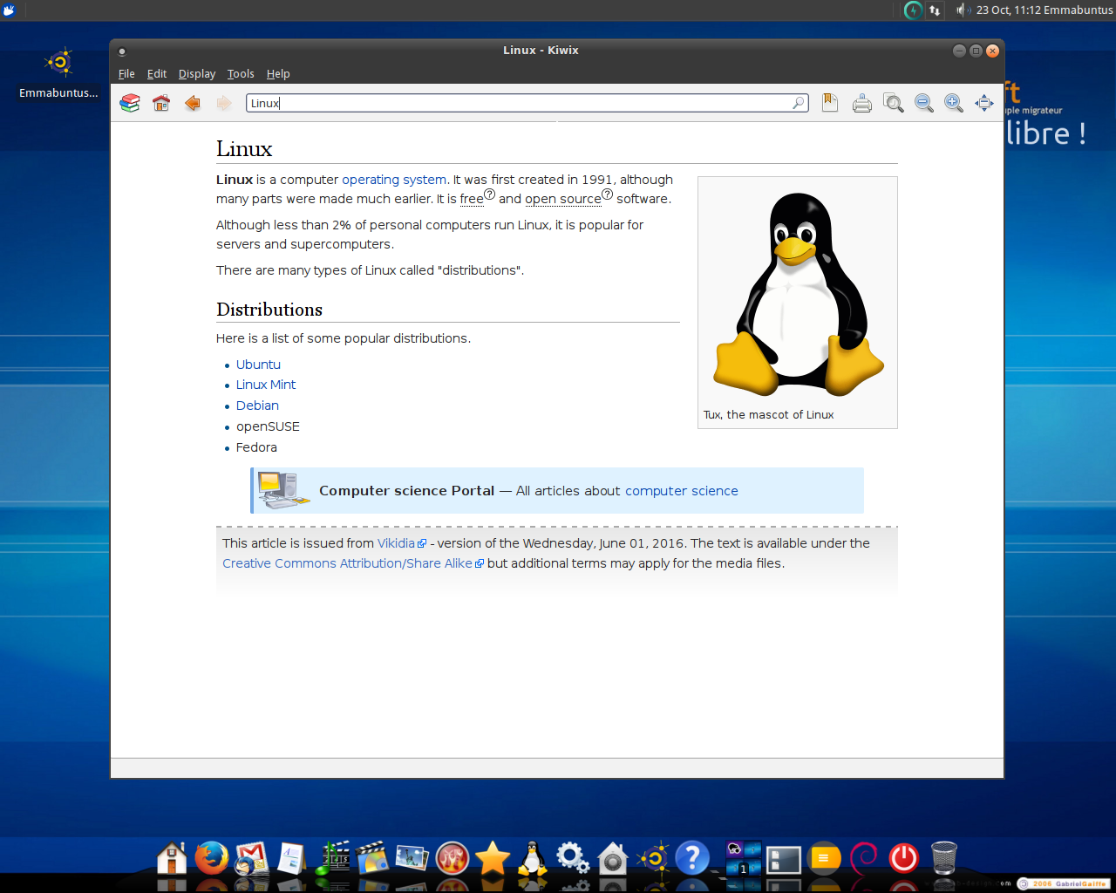The image size is (1116, 893).
Task: Open the Emmabuntus desktop shortcut icon
Action: tap(58, 63)
